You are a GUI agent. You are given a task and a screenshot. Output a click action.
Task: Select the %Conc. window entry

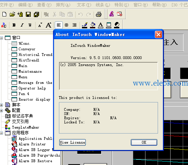pos(21,43)
